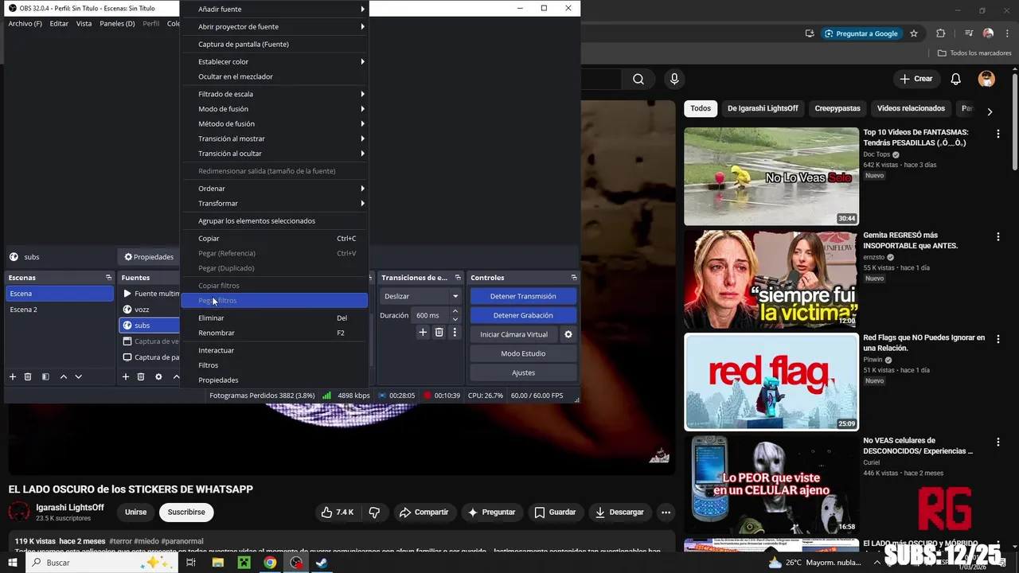Move scene down in Escenas panel
Screen dimensions: 1019x573
tap(78, 376)
